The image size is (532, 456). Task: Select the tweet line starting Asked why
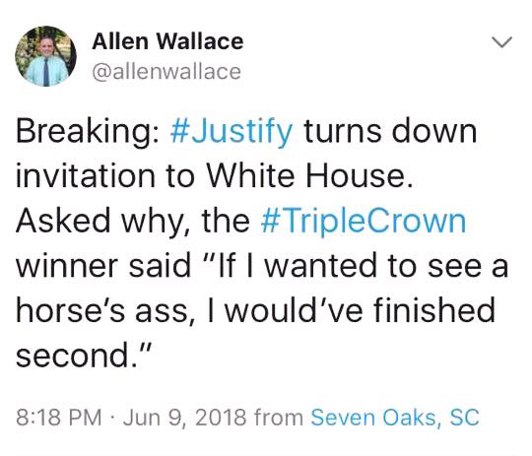(x=241, y=222)
